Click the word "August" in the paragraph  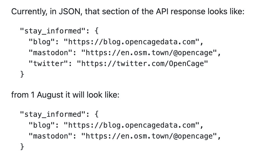(50, 95)
